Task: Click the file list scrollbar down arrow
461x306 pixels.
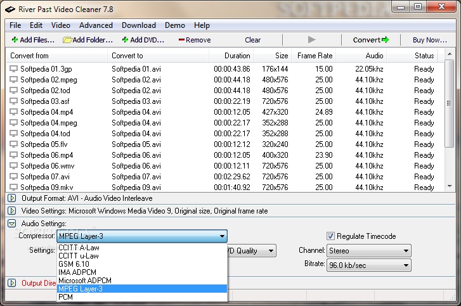Action: 449,186
